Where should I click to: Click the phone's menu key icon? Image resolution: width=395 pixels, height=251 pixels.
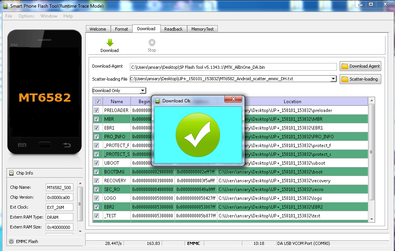pos(22,145)
